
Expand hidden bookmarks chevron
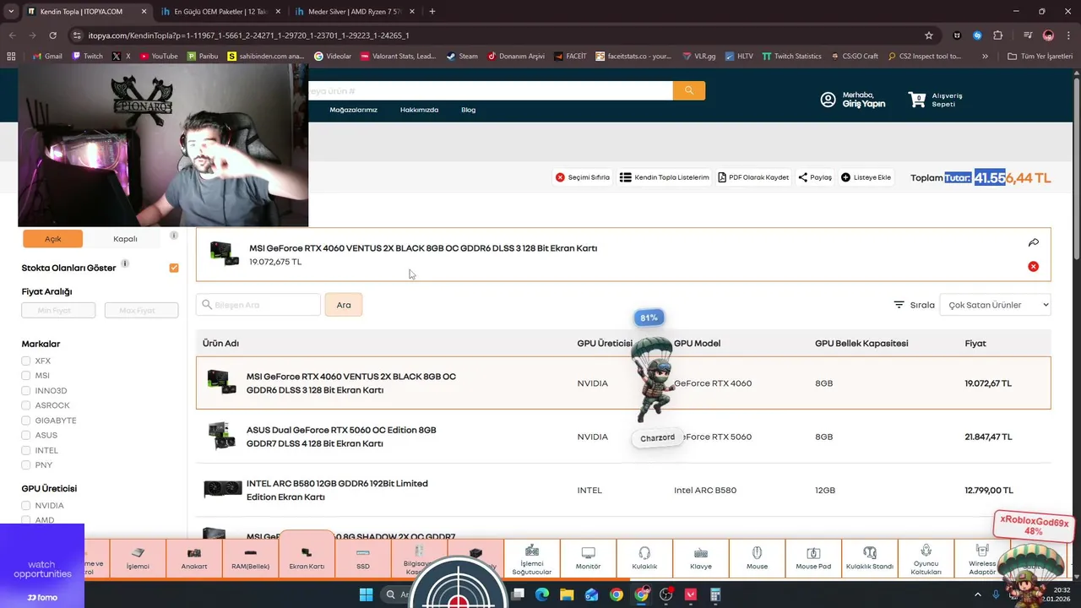click(x=985, y=57)
